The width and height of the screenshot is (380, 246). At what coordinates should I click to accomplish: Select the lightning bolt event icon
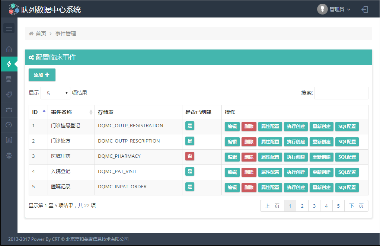(9, 64)
